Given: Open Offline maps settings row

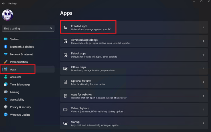Looking at the screenshot, I should 131,69.
